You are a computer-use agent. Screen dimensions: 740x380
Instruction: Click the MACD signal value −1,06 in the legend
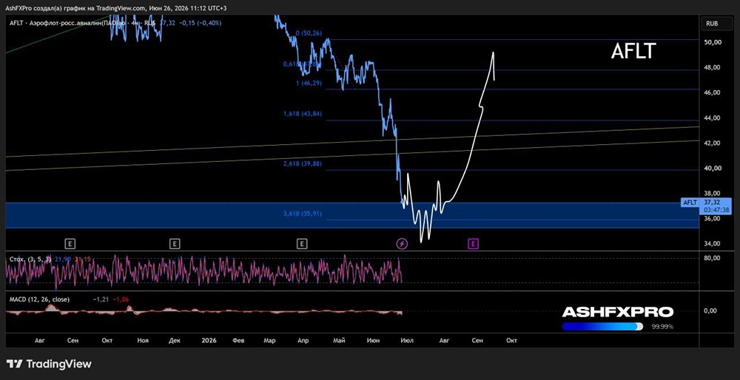121,299
